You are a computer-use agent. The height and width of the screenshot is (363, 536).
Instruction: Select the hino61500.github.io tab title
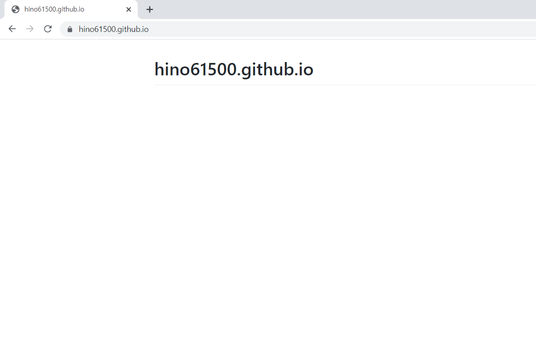54,9
